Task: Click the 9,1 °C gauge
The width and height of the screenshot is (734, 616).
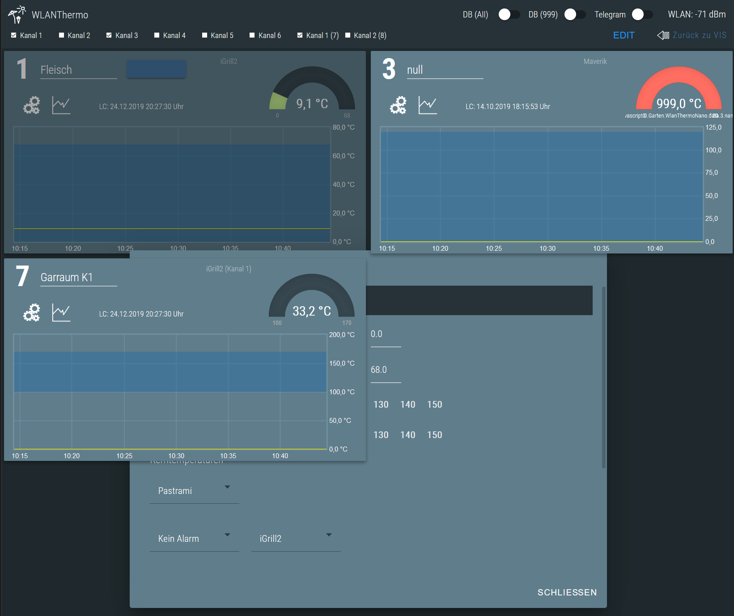Action: [x=312, y=89]
